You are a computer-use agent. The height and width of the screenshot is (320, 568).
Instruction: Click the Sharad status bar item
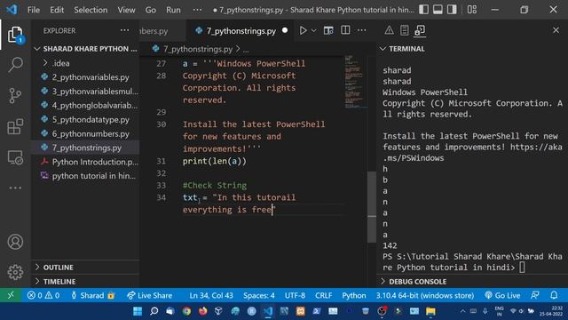pos(92,295)
